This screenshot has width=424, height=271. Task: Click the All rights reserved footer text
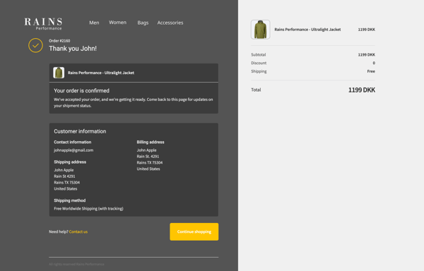[x=76, y=264]
